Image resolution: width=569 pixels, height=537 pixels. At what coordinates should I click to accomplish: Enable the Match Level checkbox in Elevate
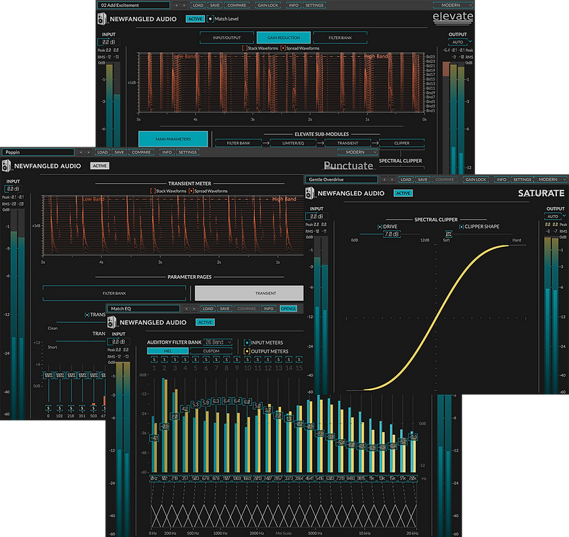210,19
